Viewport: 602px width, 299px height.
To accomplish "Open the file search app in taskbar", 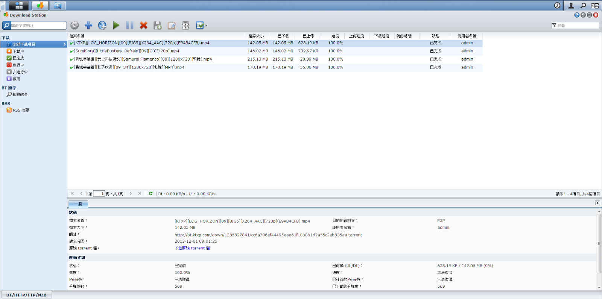I will pyautogui.click(x=58, y=5).
